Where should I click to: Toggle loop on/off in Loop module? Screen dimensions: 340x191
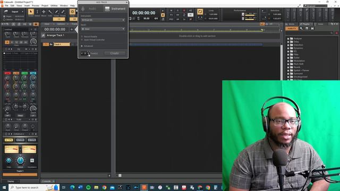point(200,12)
